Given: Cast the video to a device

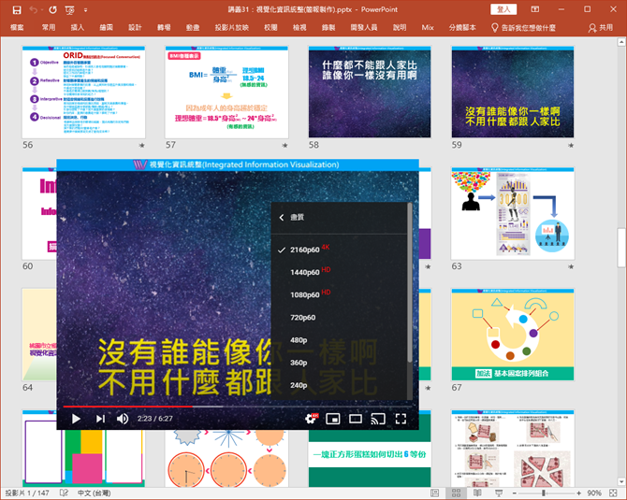Looking at the screenshot, I should [378, 419].
